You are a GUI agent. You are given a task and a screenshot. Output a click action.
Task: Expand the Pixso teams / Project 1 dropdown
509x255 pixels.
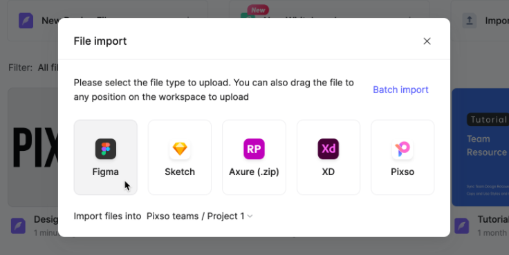(x=199, y=216)
